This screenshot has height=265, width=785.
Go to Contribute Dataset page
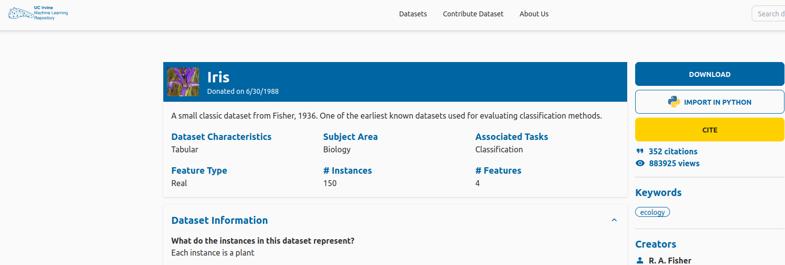(x=473, y=14)
